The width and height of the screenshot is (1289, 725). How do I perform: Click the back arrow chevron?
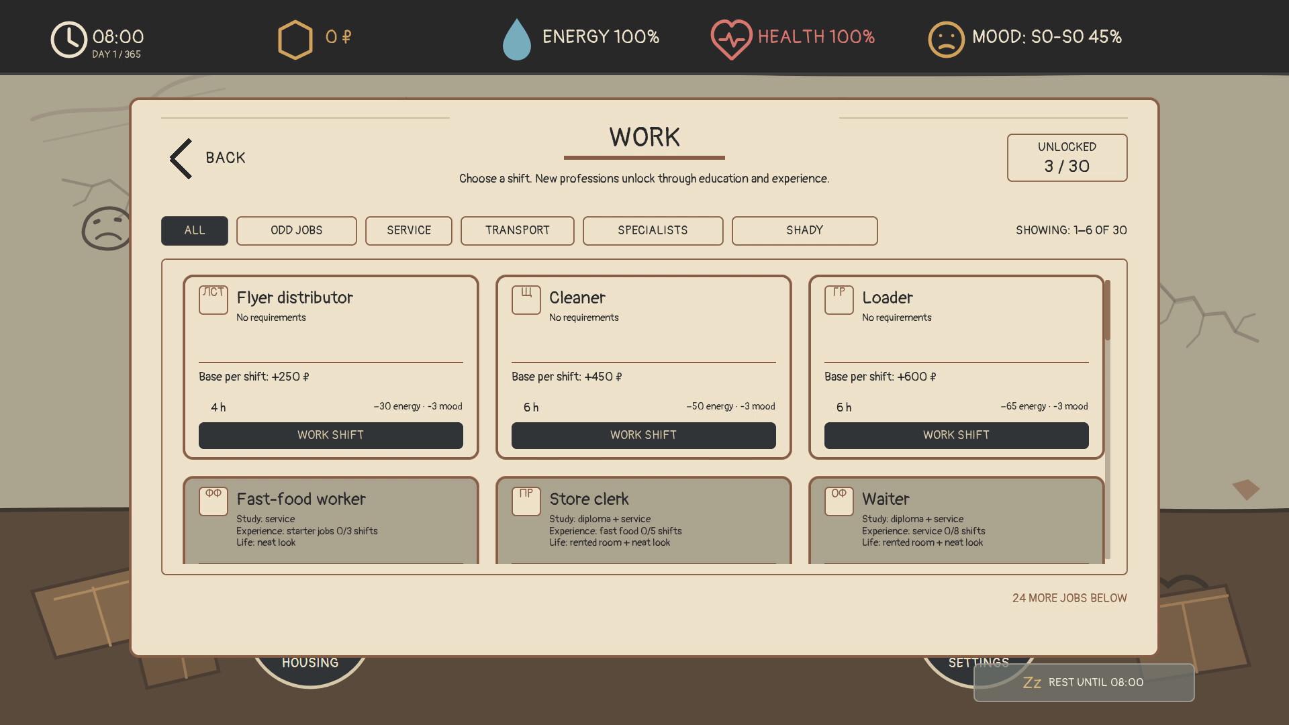click(181, 158)
